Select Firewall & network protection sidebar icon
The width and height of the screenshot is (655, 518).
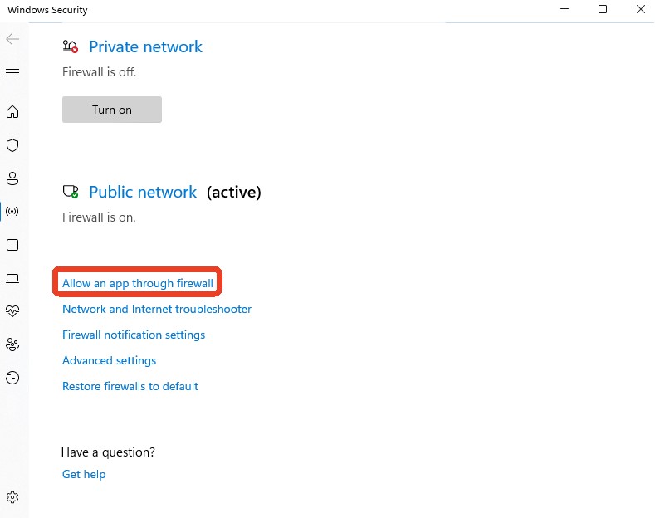click(12, 212)
